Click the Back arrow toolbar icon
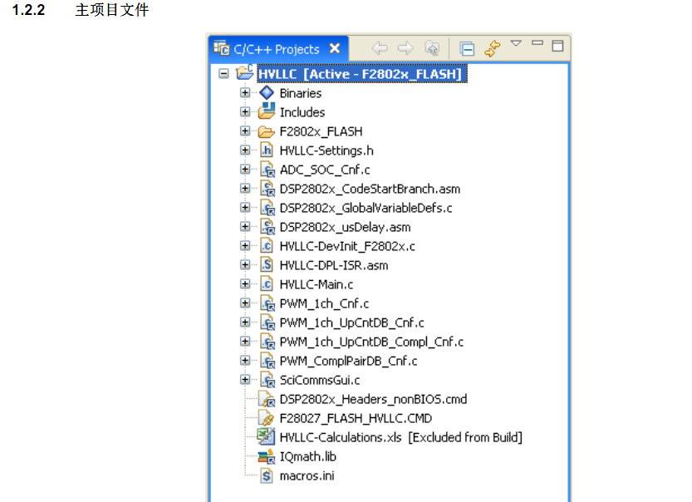The width and height of the screenshot is (692, 502). point(379,48)
